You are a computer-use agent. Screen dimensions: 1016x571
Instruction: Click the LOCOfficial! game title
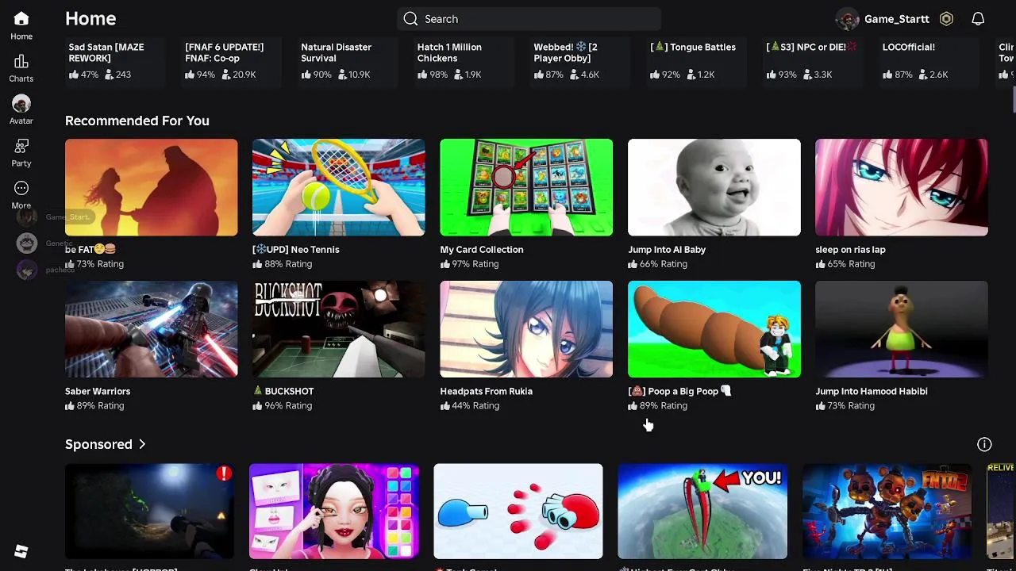pos(909,47)
